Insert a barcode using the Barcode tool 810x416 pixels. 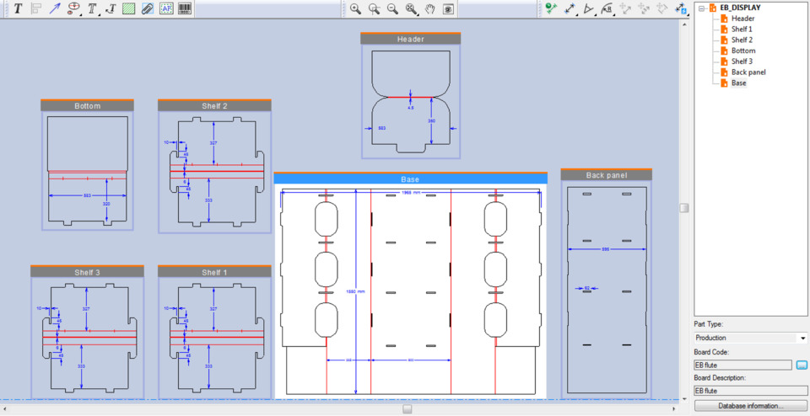184,8
